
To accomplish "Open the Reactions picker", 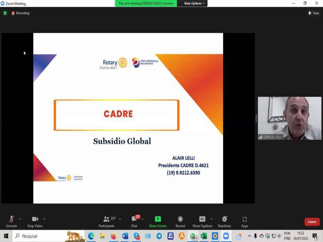I will 224,221.
